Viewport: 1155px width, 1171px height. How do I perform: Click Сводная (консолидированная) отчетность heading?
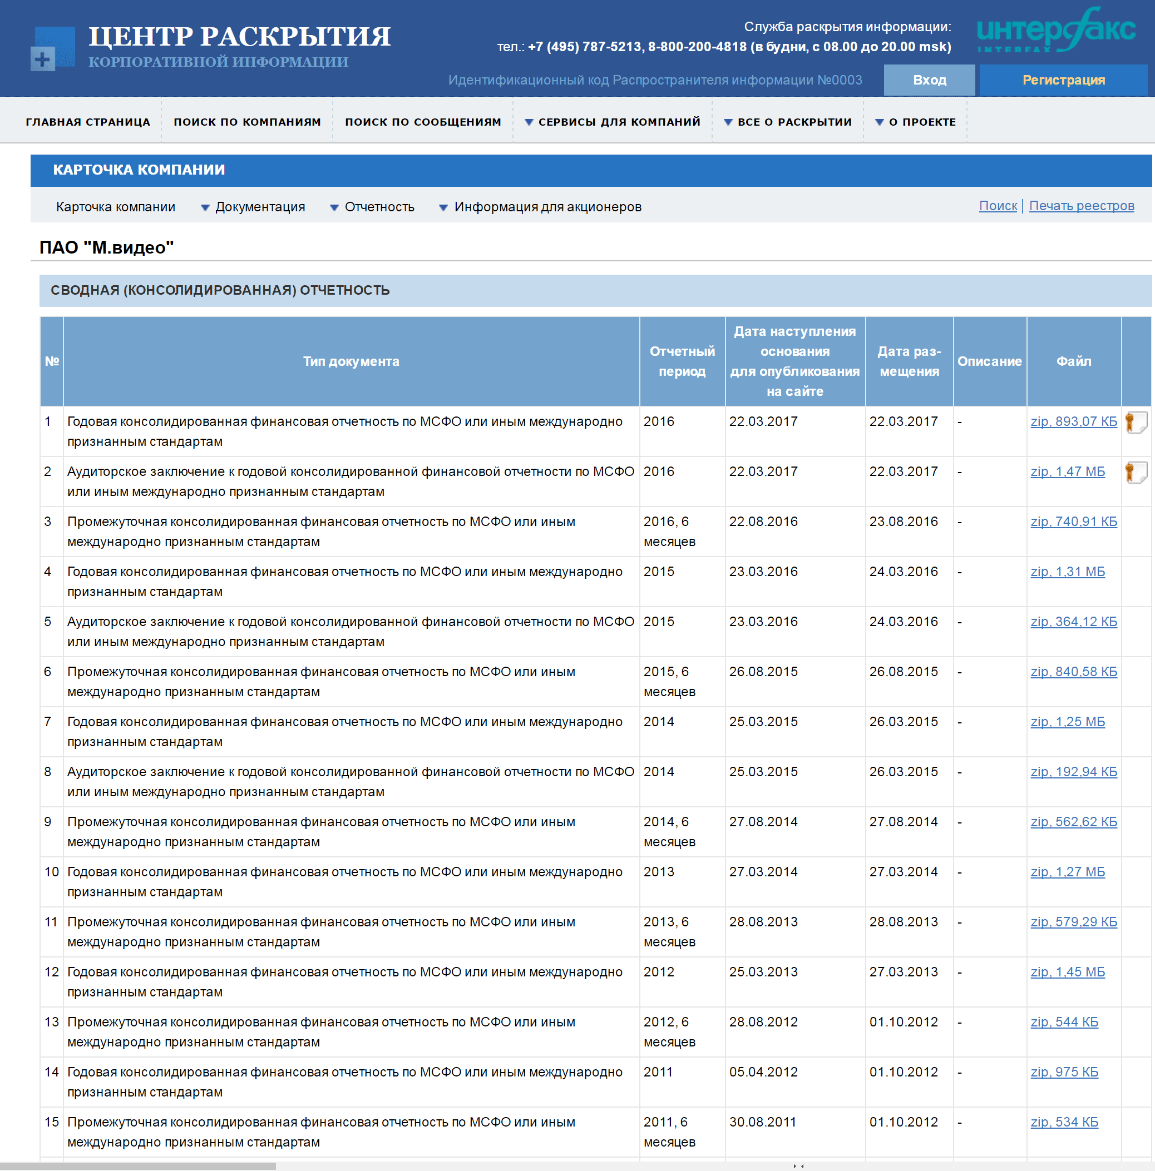coord(220,290)
